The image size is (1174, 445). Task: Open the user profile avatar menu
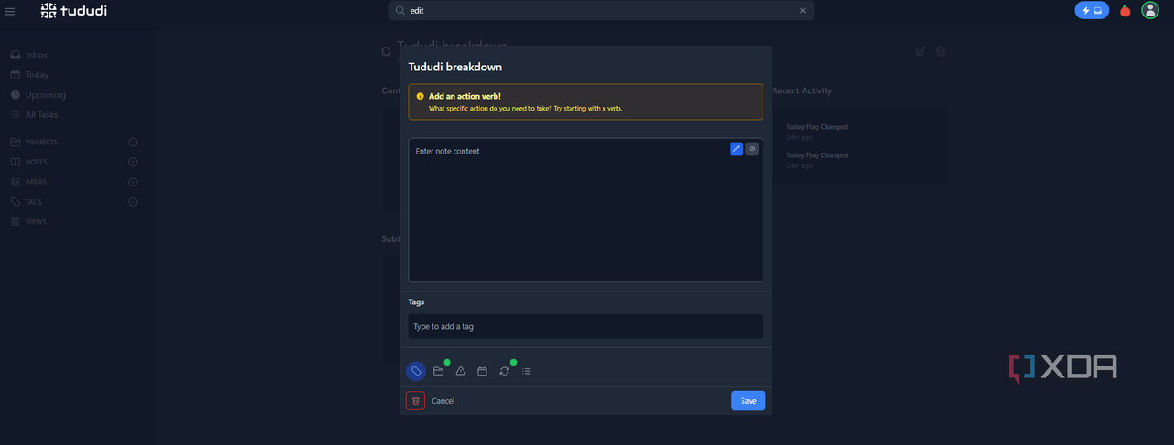(x=1150, y=11)
